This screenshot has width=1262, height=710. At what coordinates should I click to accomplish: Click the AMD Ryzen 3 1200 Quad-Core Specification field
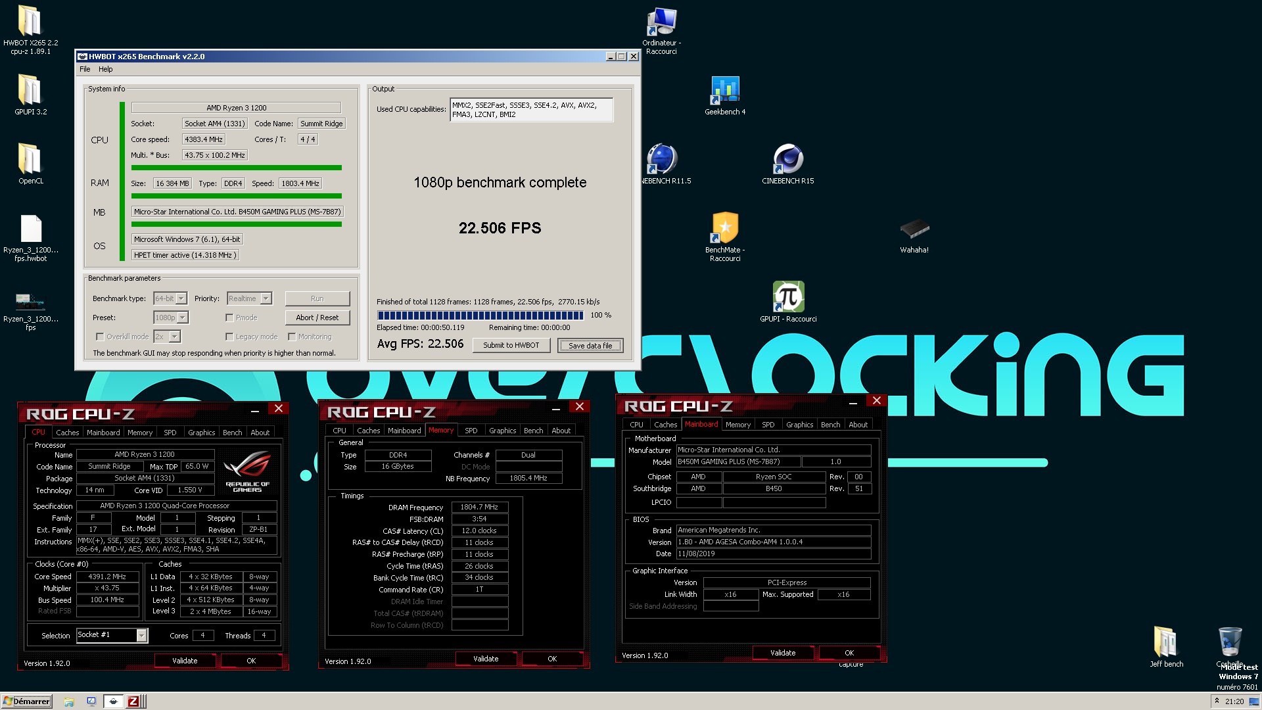pyautogui.click(x=176, y=506)
